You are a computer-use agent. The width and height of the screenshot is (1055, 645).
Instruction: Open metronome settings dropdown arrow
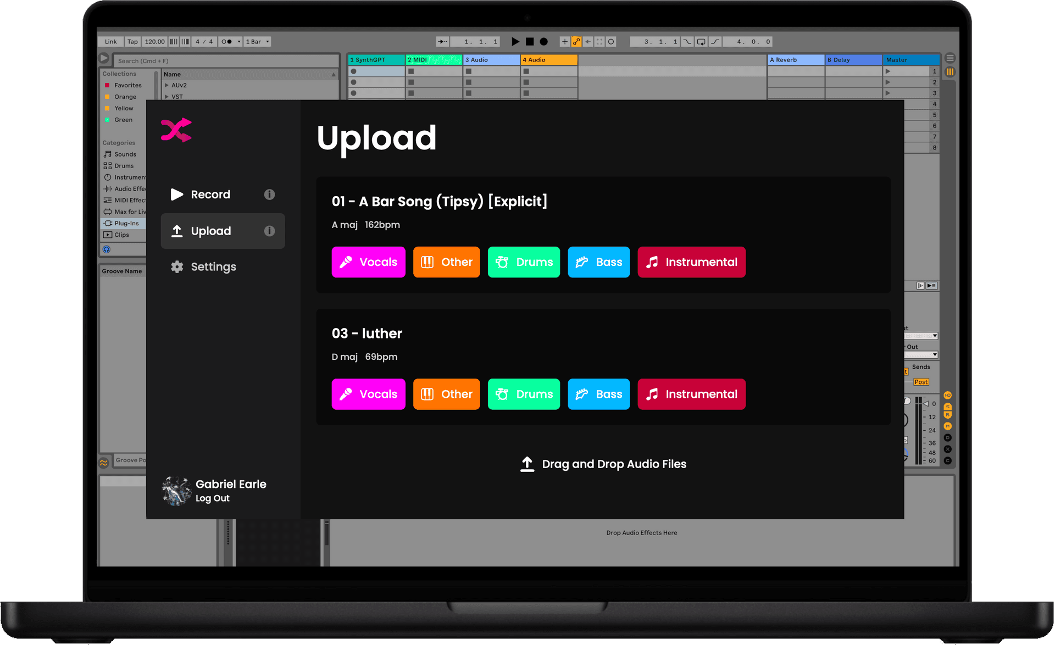click(239, 42)
